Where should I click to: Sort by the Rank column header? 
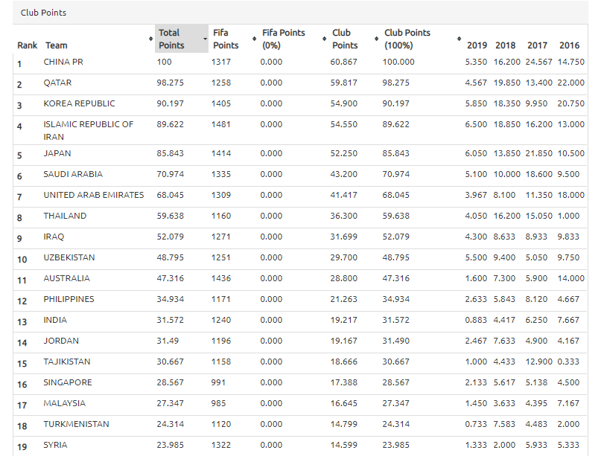tap(27, 45)
